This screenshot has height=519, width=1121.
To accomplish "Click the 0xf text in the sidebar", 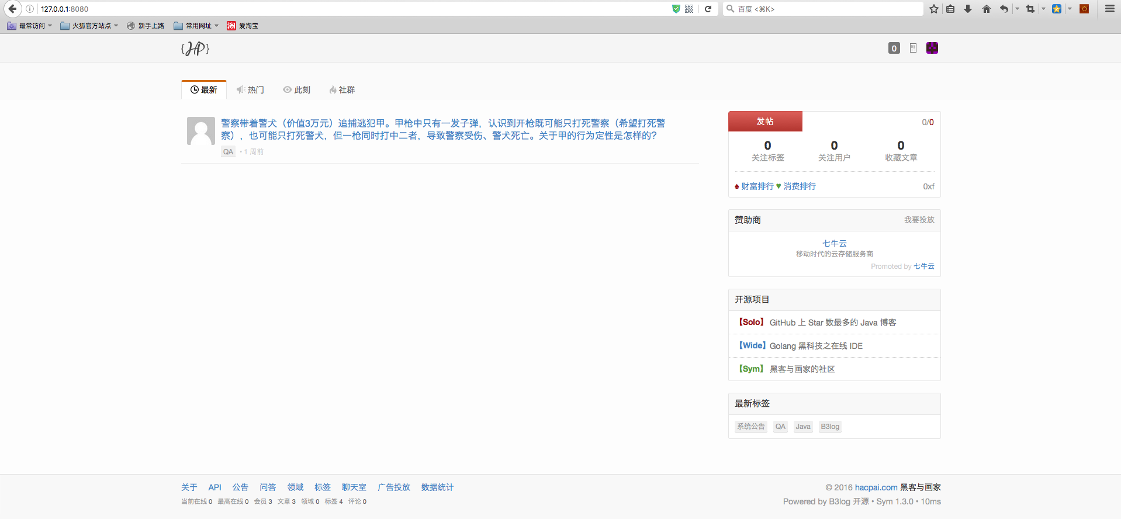I will click(929, 186).
